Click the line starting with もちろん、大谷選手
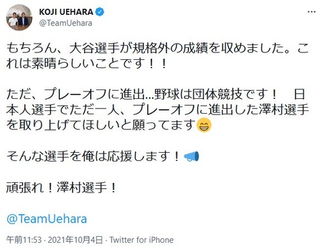 157,48
